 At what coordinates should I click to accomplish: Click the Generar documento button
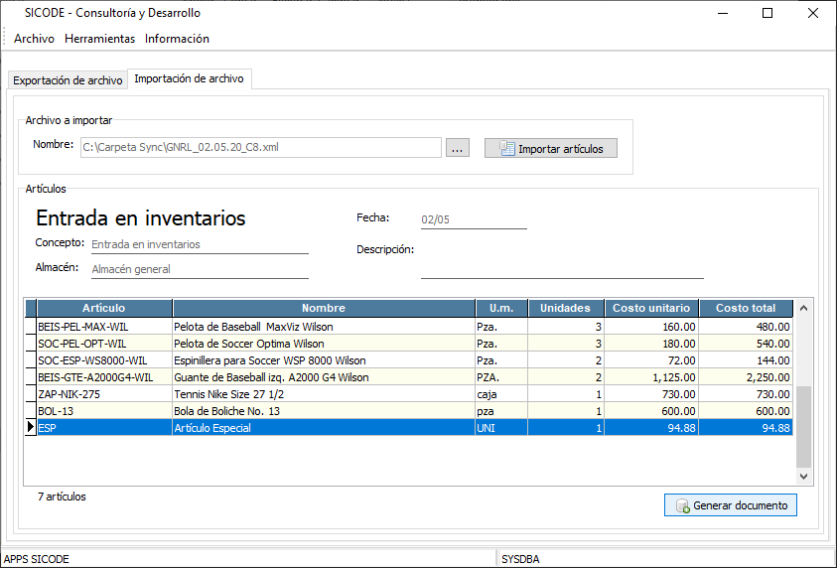pos(730,505)
